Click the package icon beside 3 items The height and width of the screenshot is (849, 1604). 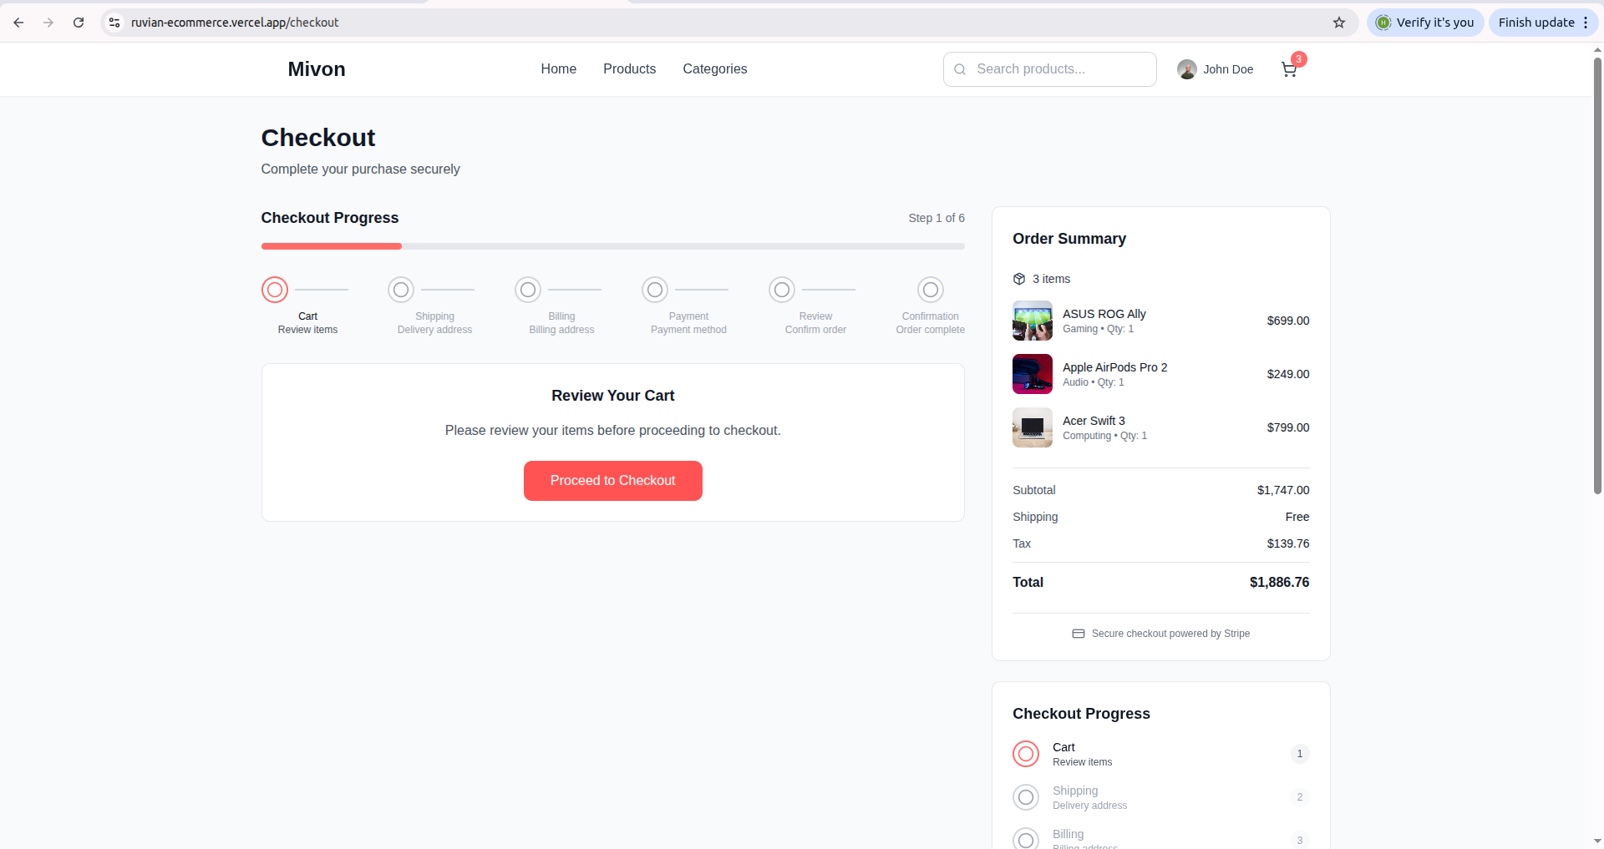coord(1019,279)
